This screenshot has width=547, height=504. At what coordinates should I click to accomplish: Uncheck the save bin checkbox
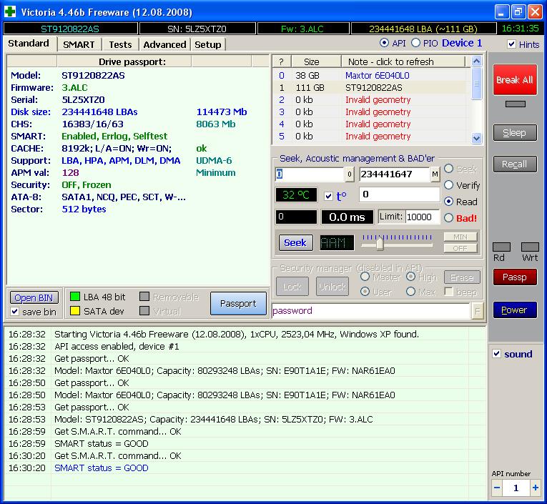pyautogui.click(x=15, y=312)
